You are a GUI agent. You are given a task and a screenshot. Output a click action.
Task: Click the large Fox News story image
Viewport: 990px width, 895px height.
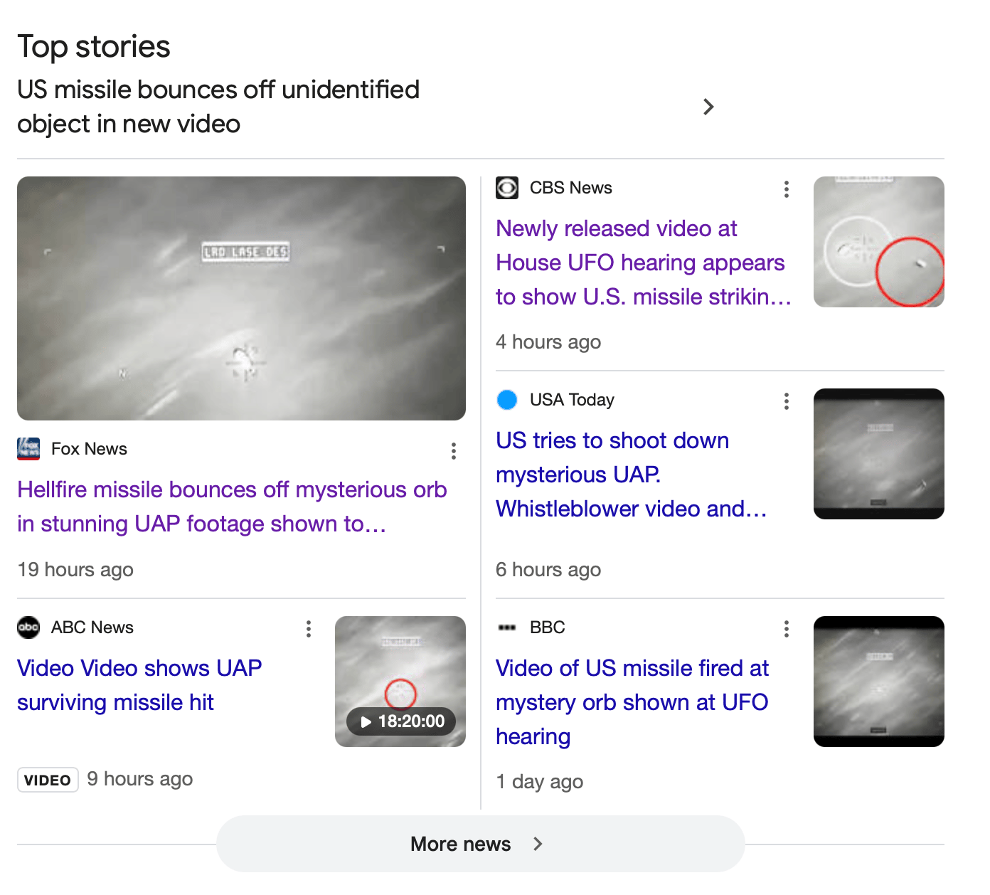[241, 298]
